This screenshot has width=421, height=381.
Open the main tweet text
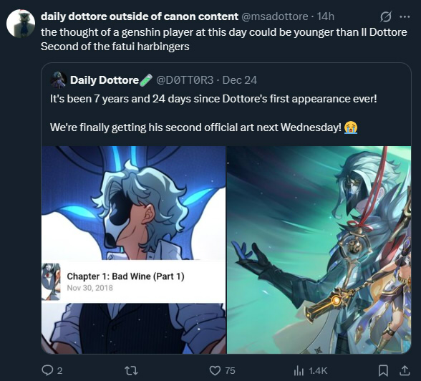(x=224, y=39)
